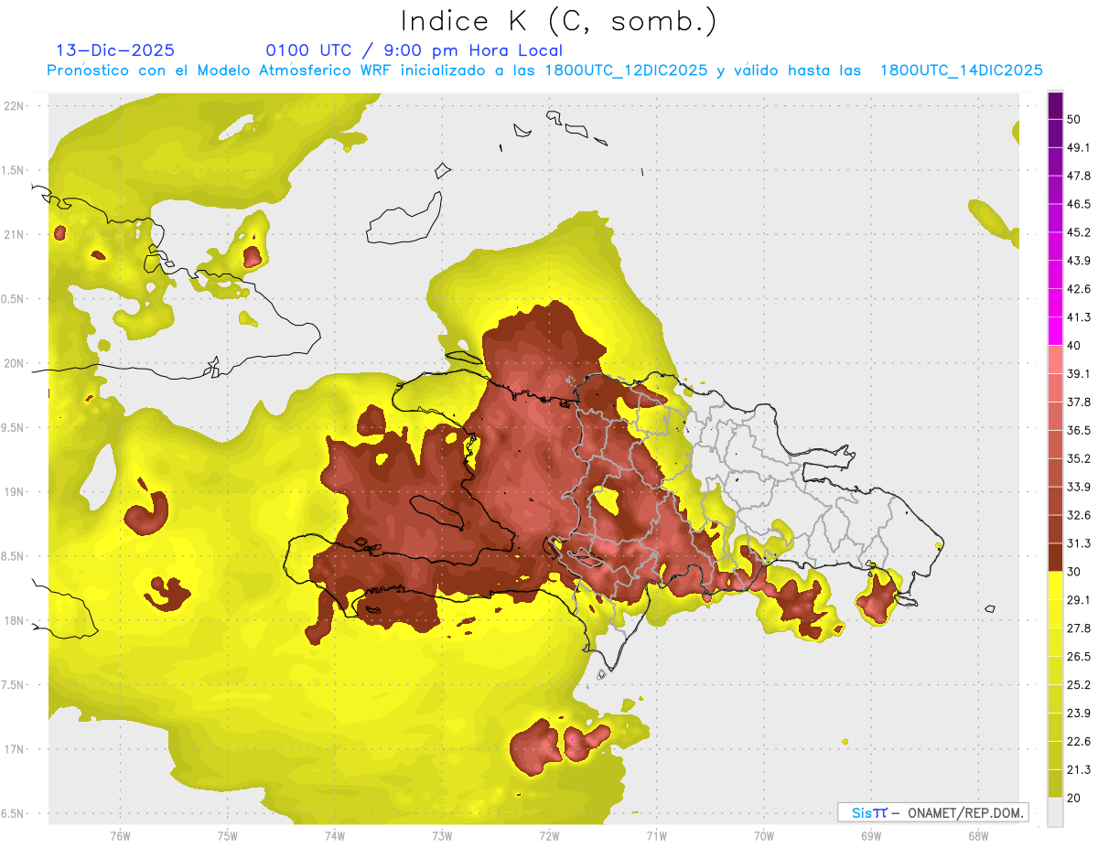Click the longitude axis label "68W"
This screenshot has height=848, width=1098.
click(978, 836)
